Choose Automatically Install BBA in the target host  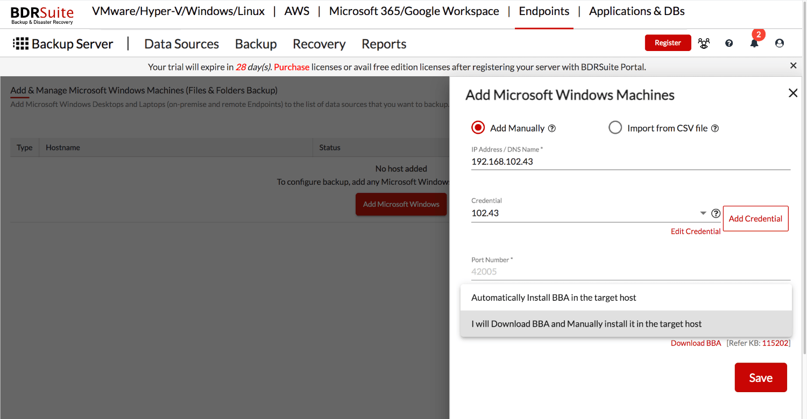(x=626, y=298)
